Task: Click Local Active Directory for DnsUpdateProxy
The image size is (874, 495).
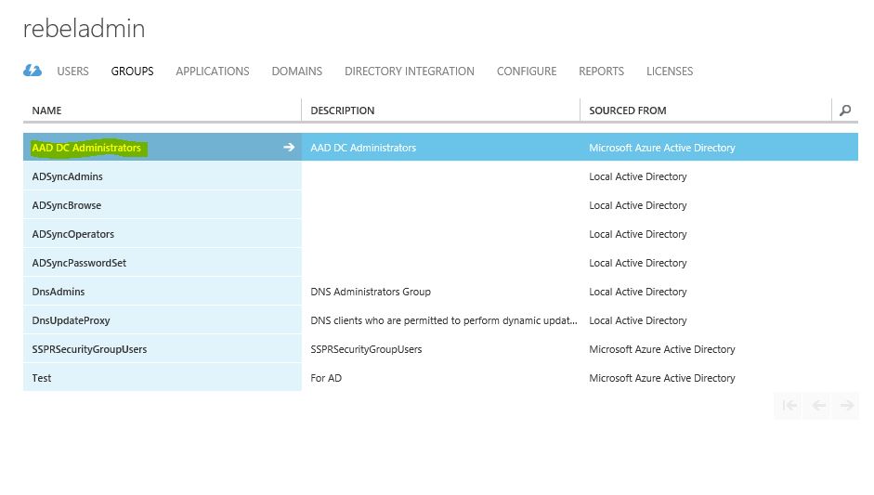Action: (x=638, y=320)
